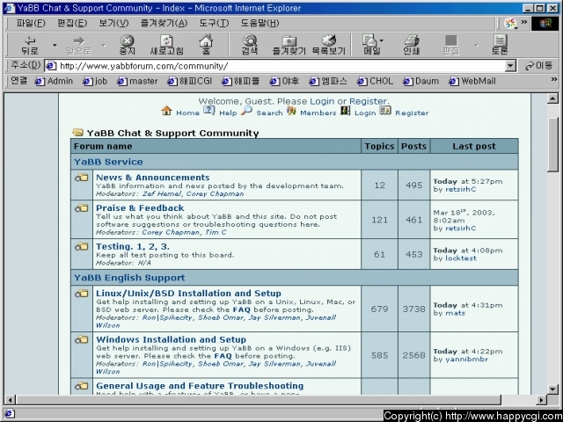Click the YaBB English Support category heading
Screen dimensions: 563x422
(129, 278)
